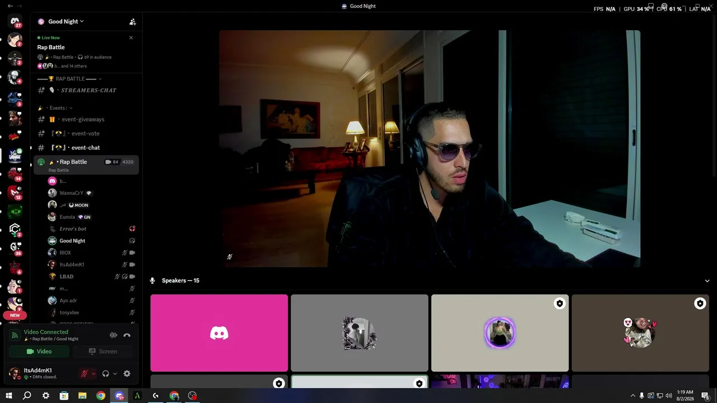Open the volume control in system tray
Screen dimensions: 717x403
tap(668, 396)
